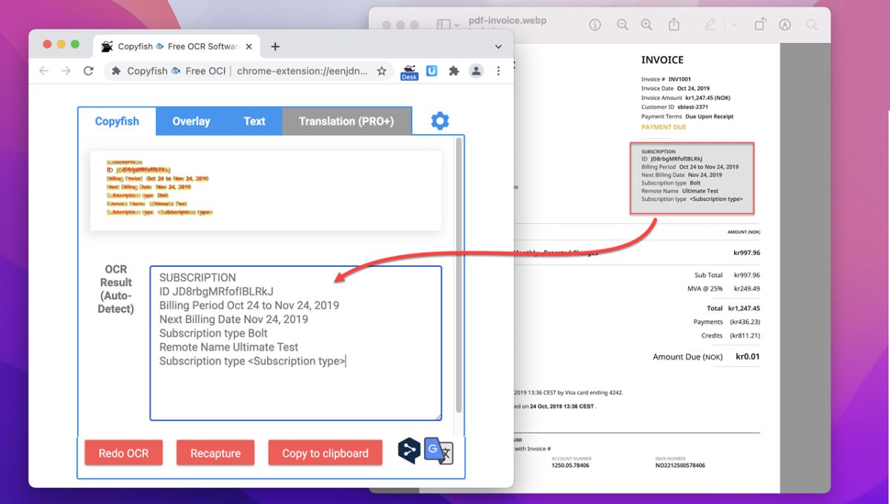Reload the Copyfish page
Image resolution: width=890 pixels, height=504 pixels.
pyautogui.click(x=88, y=71)
